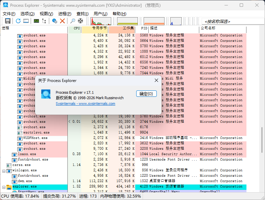The height and width of the screenshot is (200, 265).
Task: Click icon of fontdrvhost.exe with PID 1228
Action: (14, 160)
